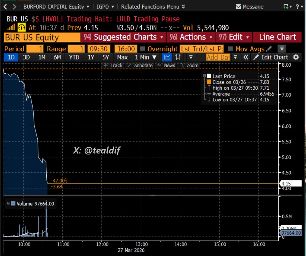Open the Message envelope icon
Image resolution: width=306 pixels, height=256 pixels.
[x=238, y=7]
